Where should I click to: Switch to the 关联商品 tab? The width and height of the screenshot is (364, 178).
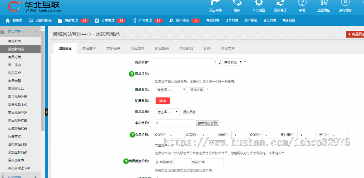(186, 49)
